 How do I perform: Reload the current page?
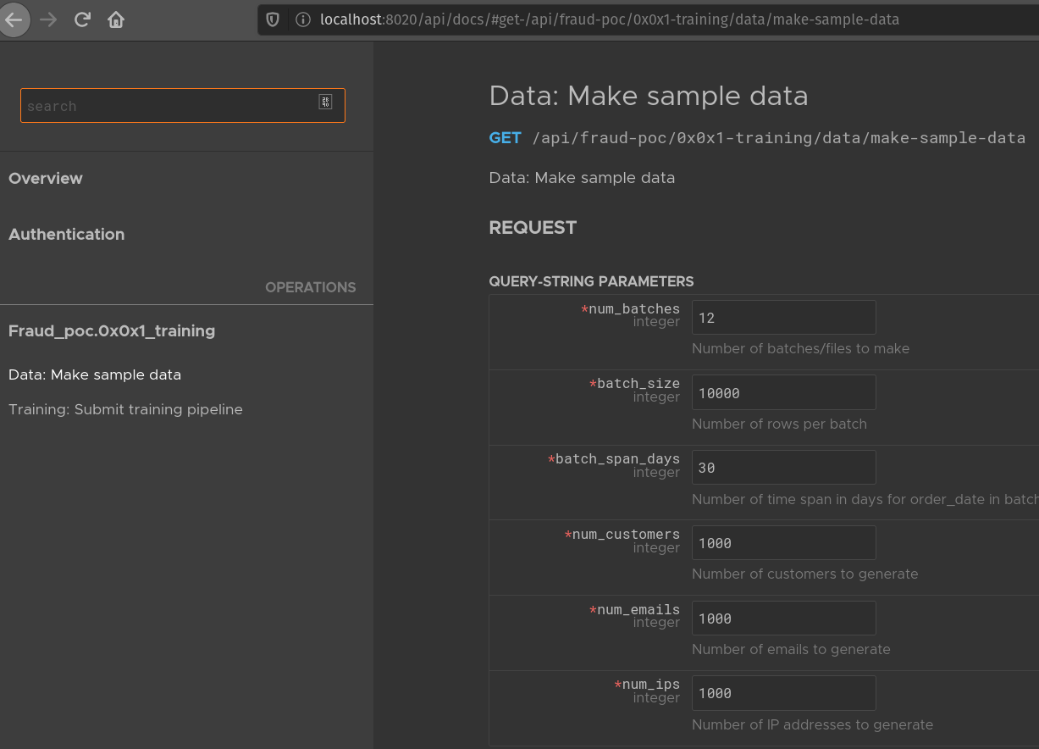[x=82, y=19]
